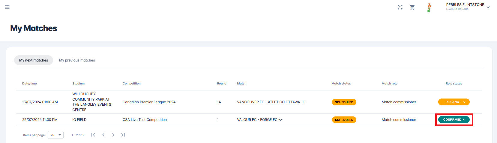The height and width of the screenshot is (143, 497).
Task: Open the hamburger navigation menu
Action: pyautogui.click(x=7, y=7)
